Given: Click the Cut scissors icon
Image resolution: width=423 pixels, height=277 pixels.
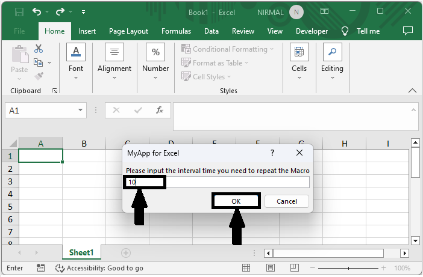Looking at the screenshot, I should [39, 49].
